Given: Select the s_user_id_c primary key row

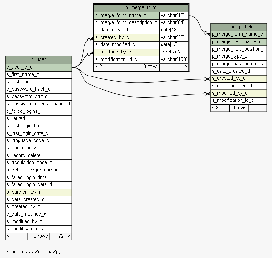Looking at the screenshot, I should point(38,67).
